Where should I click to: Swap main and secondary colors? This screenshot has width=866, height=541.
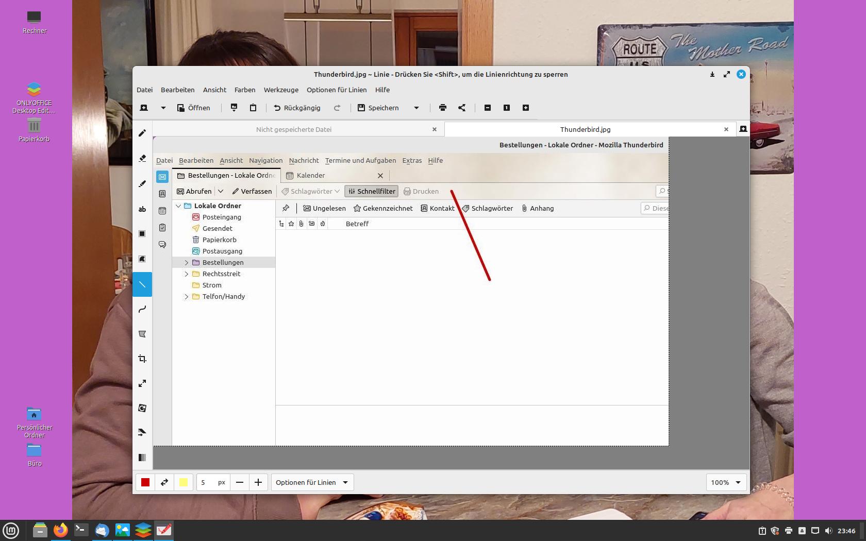click(164, 482)
